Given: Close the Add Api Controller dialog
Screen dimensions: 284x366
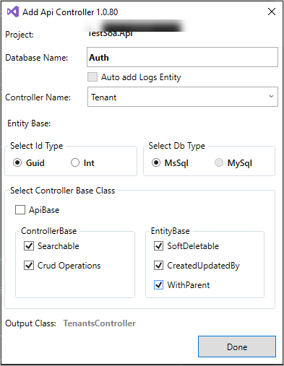Looking at the screenshot, I should point(272,12).
